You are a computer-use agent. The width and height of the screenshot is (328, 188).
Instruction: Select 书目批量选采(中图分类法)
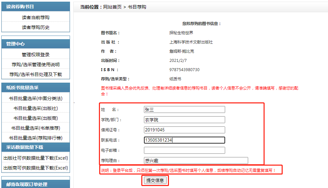point(35,98)
